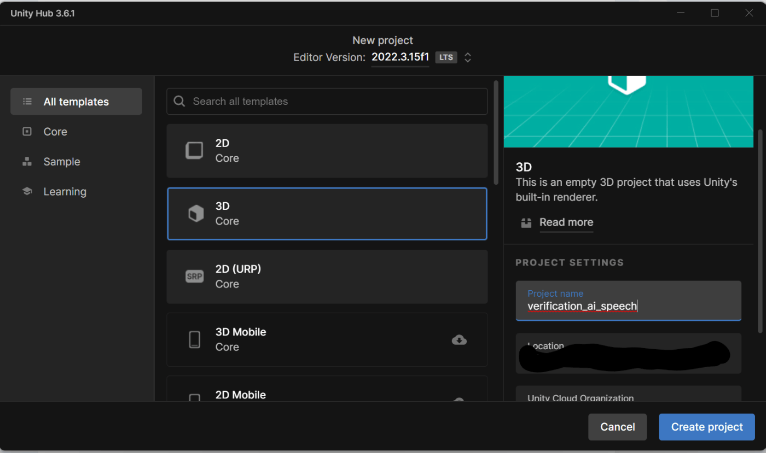Click the 3D Mobile phone icon

click(x=194, y=339)
